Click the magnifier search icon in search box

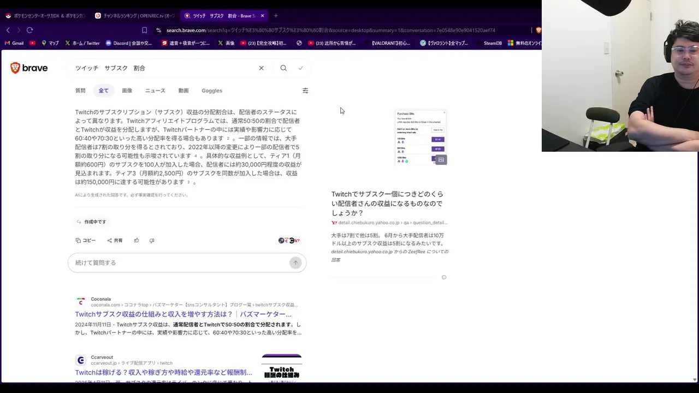click(283, 68)
